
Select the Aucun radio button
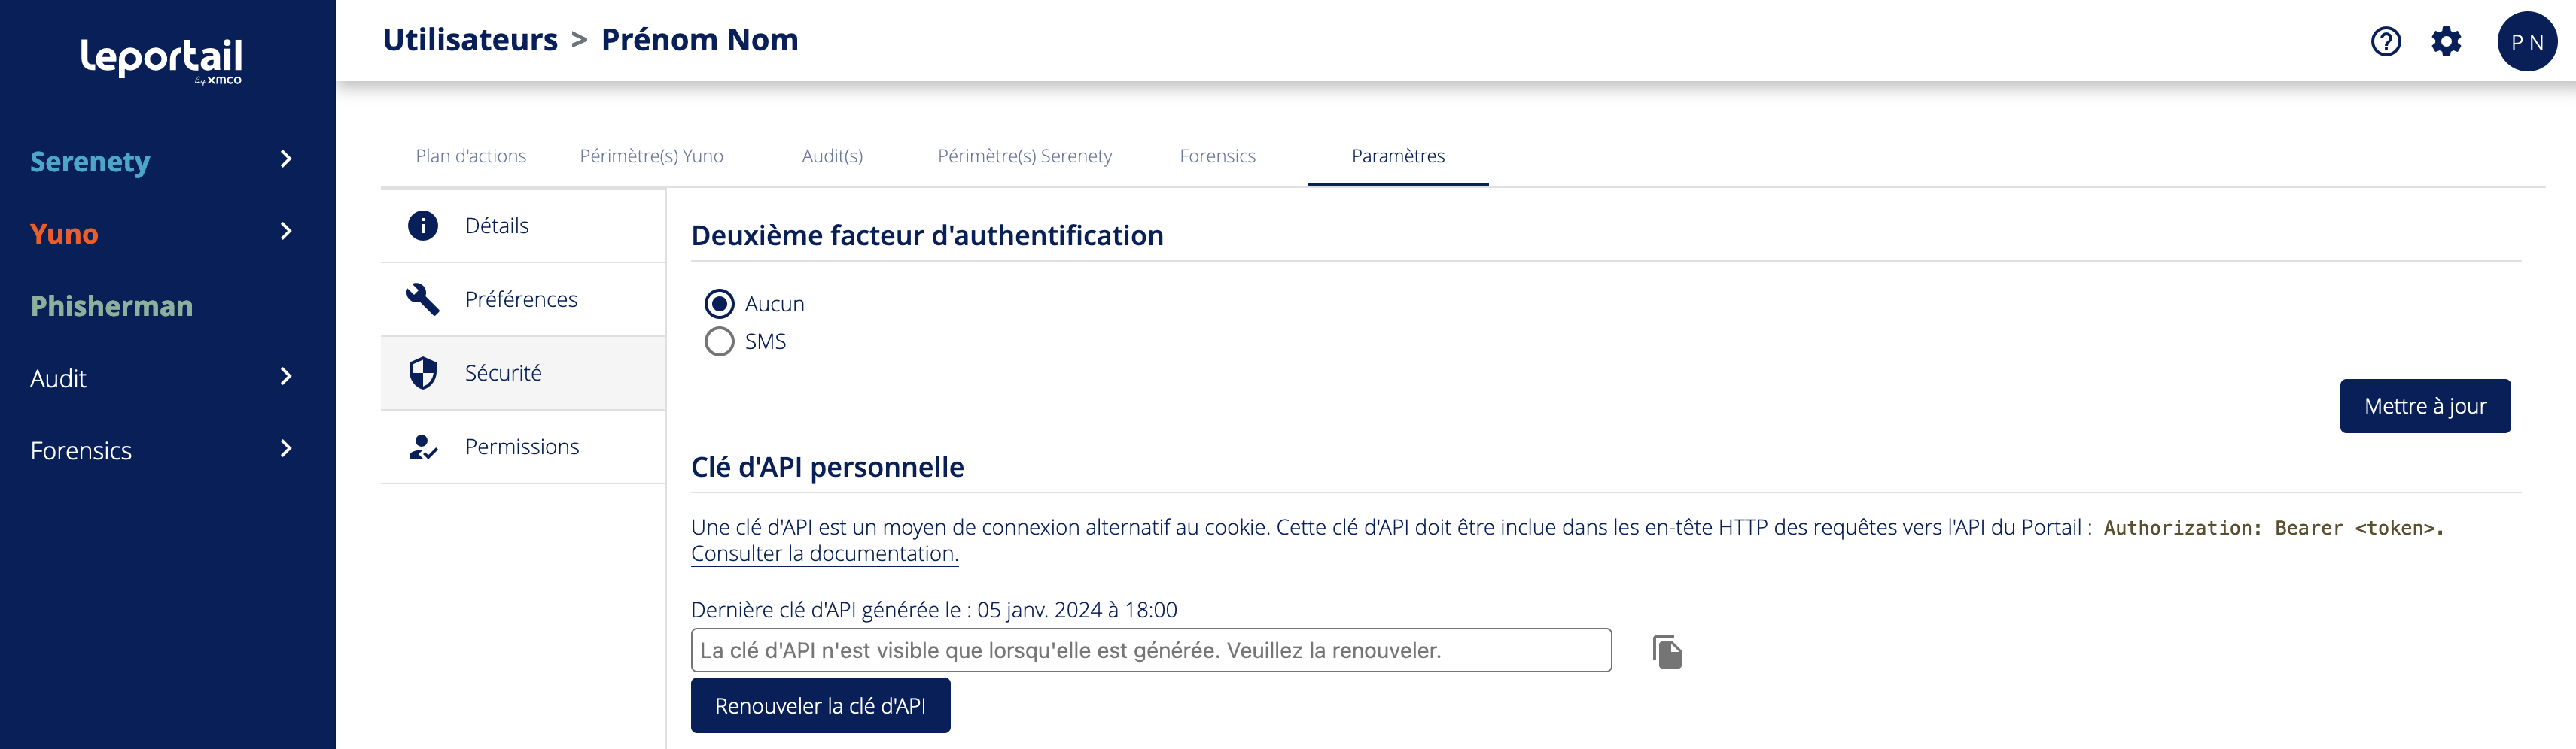coord(719,304)
